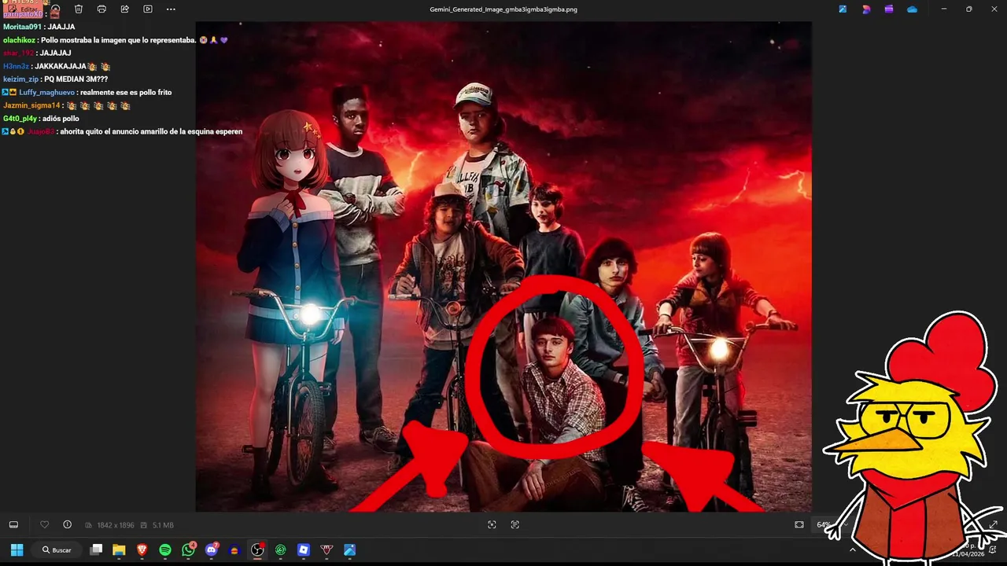Image resolution: width=1007 pixels, height=566 pixels.
Task: Click Luffy_maghuevo's pollo frito message
Action: tap(87, 93)
